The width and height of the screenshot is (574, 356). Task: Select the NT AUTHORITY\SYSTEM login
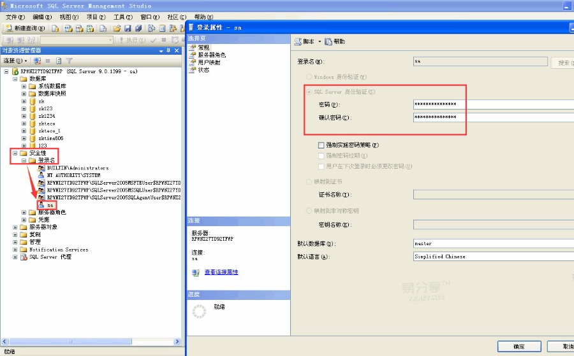click(x=73, y=175)
